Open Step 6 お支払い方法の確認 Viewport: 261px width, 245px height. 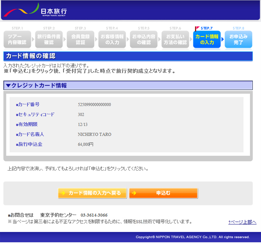(175, 39)
